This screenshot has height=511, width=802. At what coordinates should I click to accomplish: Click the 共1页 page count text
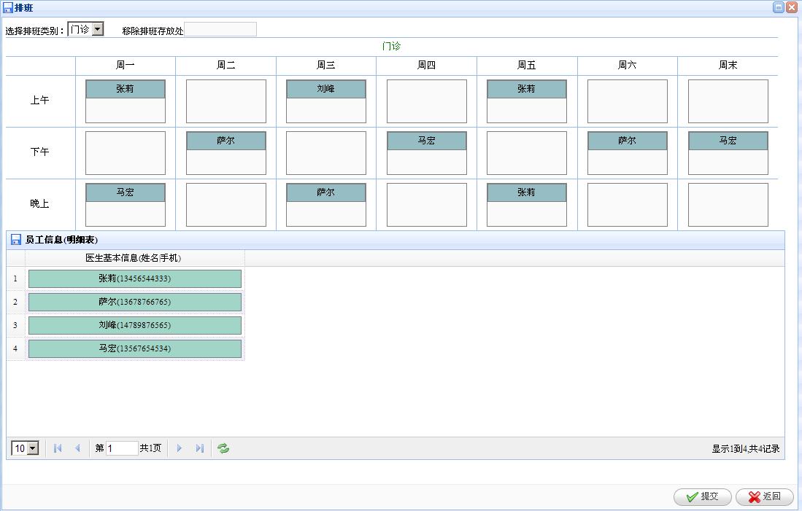pyautogui.click(x=150, y=448)
